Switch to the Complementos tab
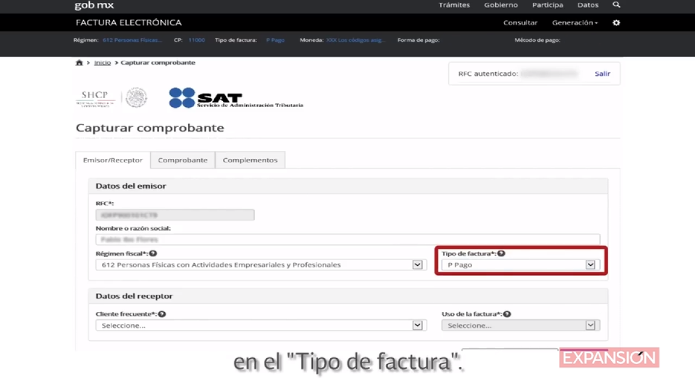695x390 pixels. [250, 159]
